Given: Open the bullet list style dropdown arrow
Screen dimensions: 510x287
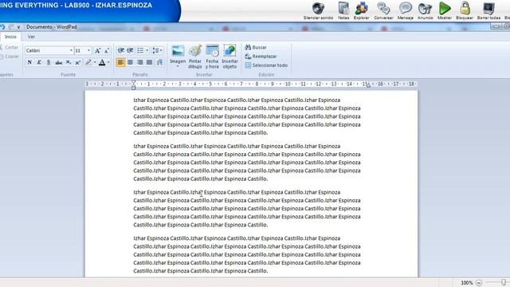Looking at the screenshot, I should coord(147,50).
